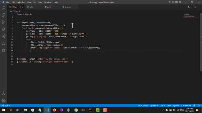
Task: Toggle primary sidebar layout button
Action: click(x=170, y=2)
